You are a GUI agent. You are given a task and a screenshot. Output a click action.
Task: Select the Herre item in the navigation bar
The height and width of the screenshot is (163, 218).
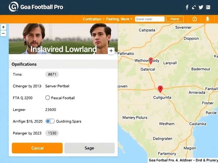[175, 19]
